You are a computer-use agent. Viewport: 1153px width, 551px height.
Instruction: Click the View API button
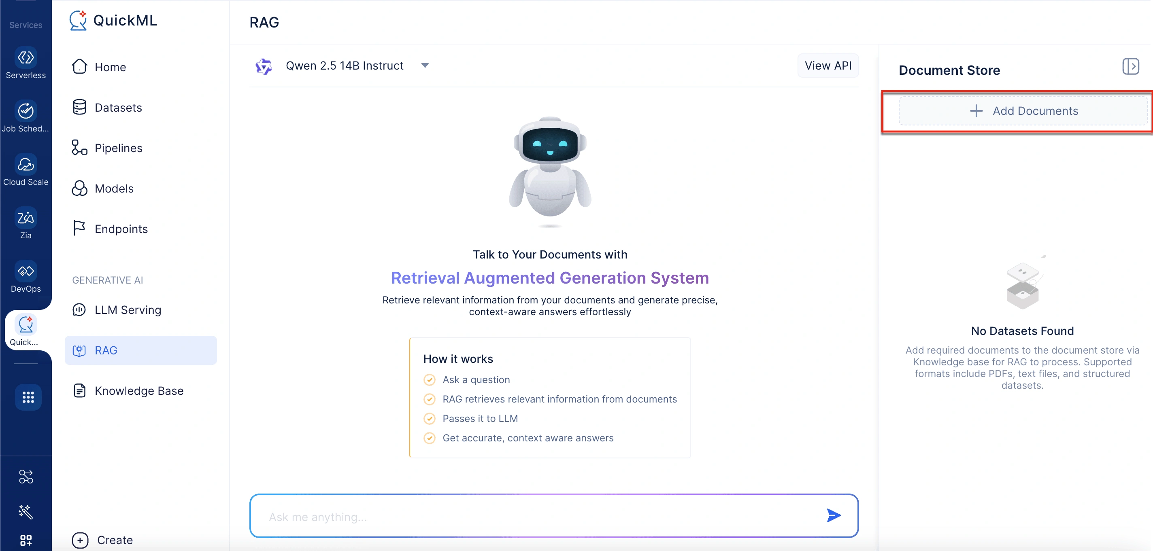tap(828, 66)
